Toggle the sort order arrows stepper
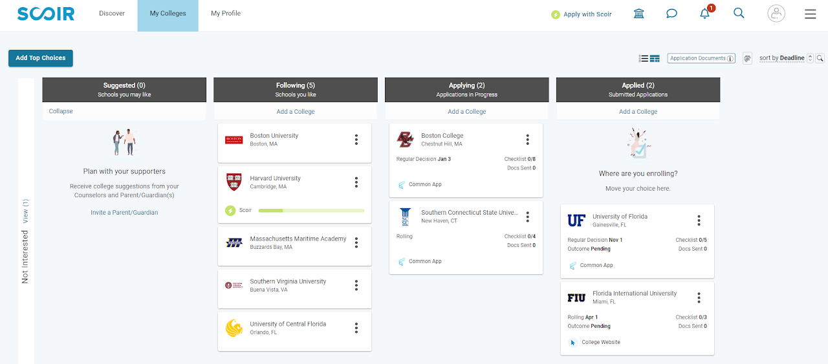 tap(810, 58)
